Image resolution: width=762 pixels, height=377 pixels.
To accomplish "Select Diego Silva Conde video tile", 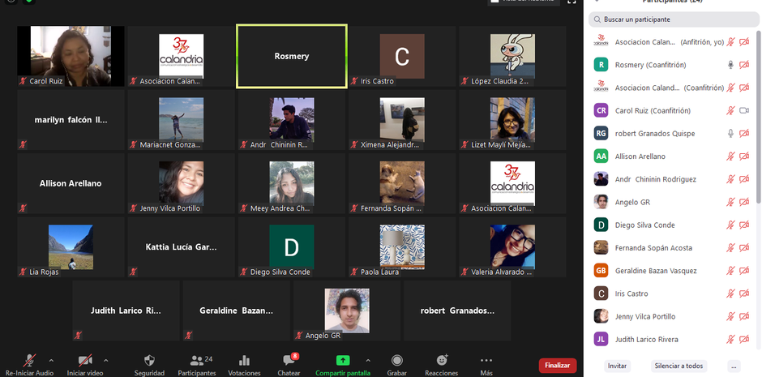I will point(292,246).
